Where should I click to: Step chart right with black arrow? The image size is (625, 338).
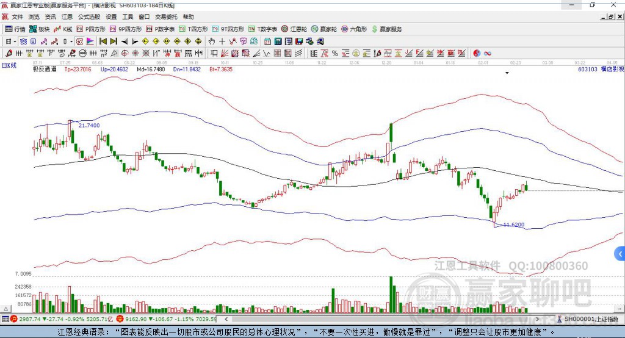pos(135,41)
